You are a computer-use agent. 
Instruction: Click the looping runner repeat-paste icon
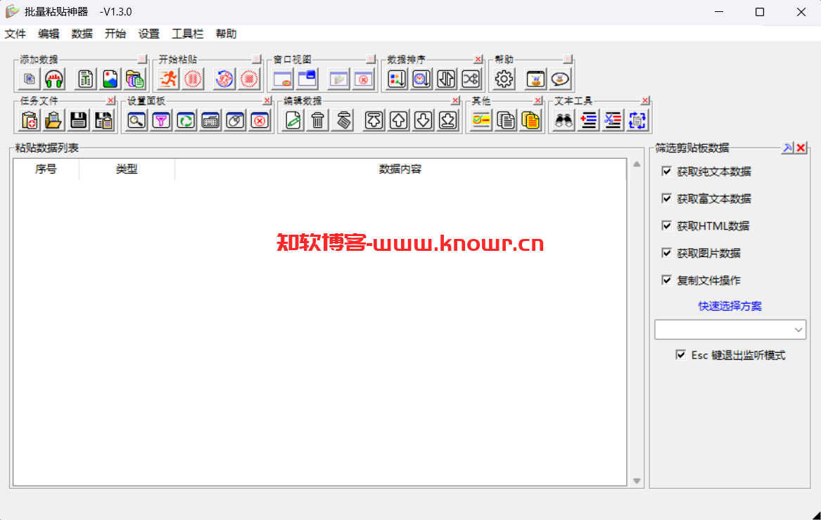point(224,79)
